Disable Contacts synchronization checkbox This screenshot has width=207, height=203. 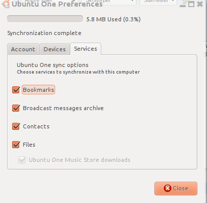point(16,126)
